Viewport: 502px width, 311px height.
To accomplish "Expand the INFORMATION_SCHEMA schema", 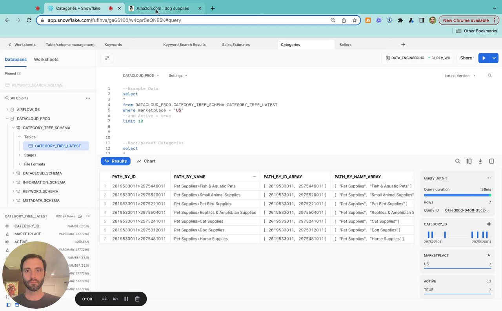I will 13,182.
